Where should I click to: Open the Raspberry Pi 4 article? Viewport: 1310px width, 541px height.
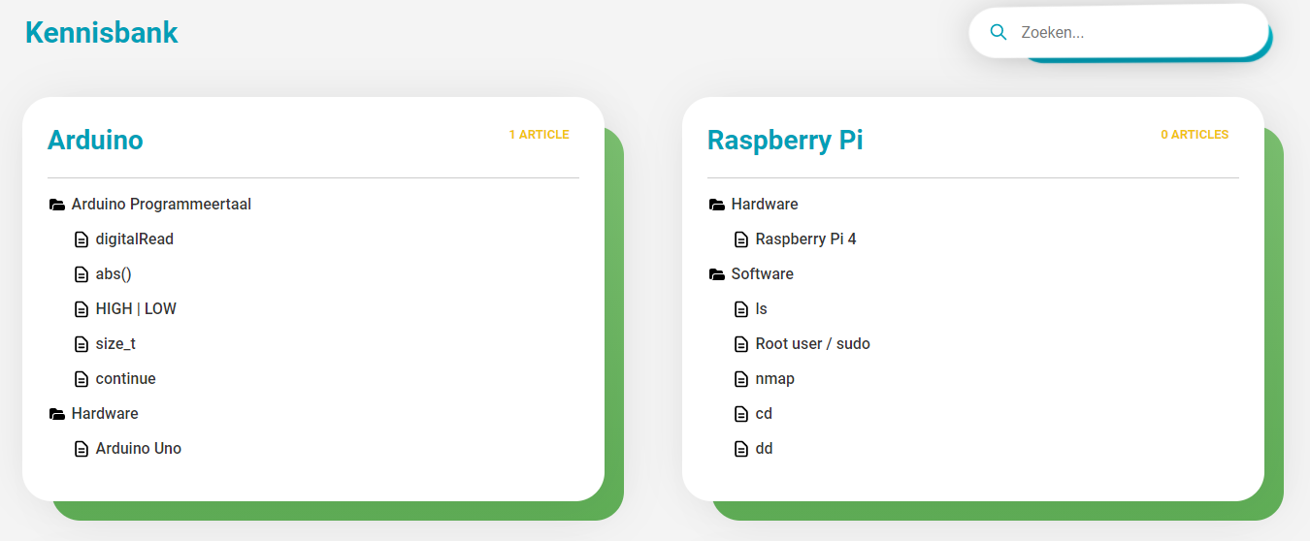click(805, 239)
